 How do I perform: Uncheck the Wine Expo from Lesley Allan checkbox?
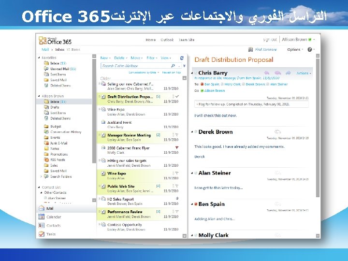tap(103, 174)
